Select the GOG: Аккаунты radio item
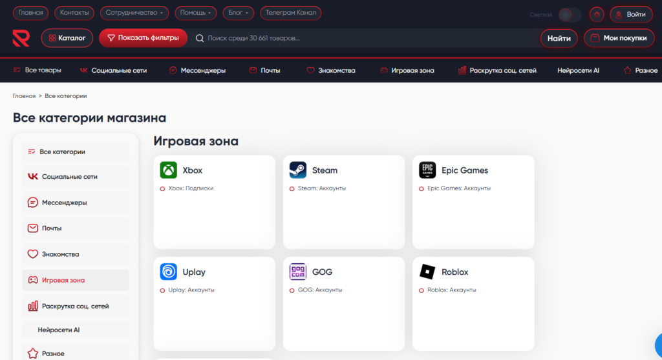The height and width of the screenshot is (360, 662). click(315, 290)
